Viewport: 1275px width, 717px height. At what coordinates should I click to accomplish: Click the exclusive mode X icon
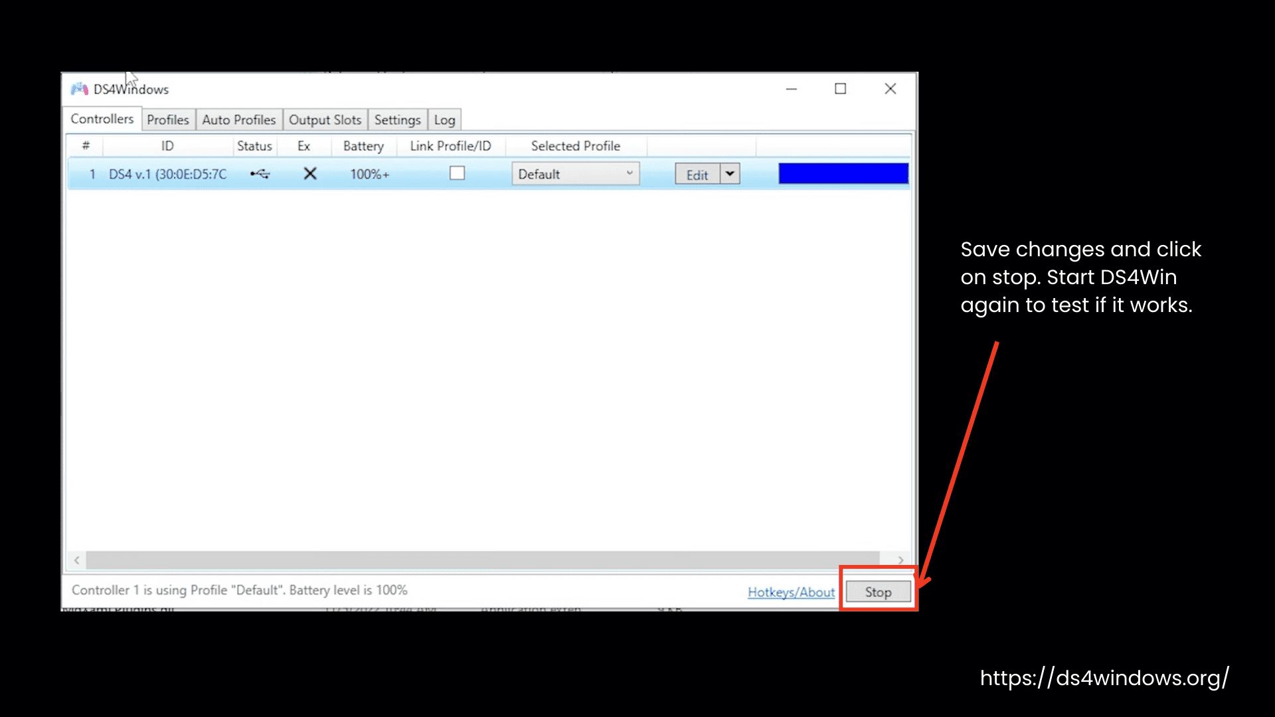[310, 174]
